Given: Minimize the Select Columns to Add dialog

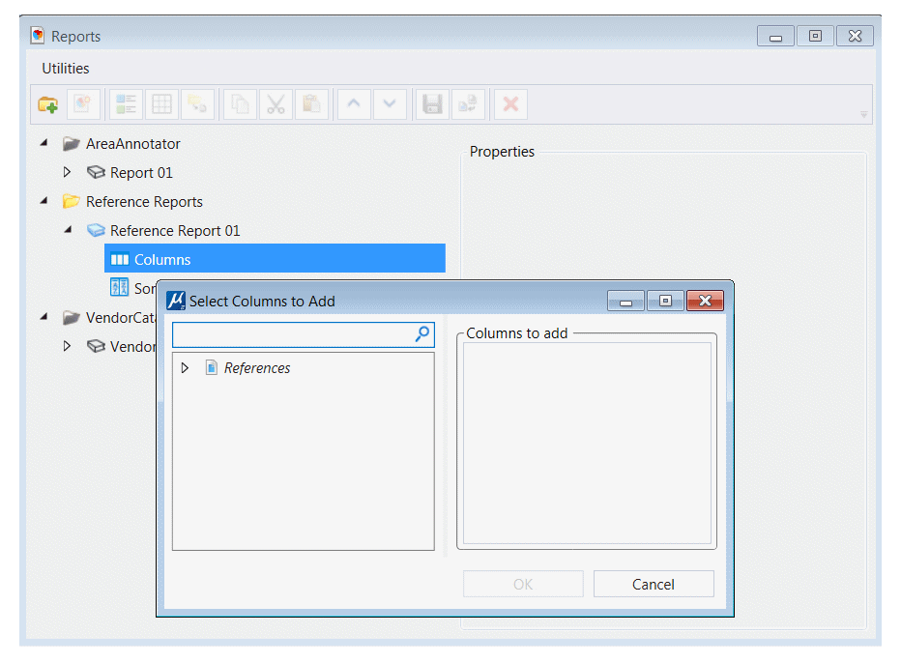Looking at the screenshot, I should (626, 301).
